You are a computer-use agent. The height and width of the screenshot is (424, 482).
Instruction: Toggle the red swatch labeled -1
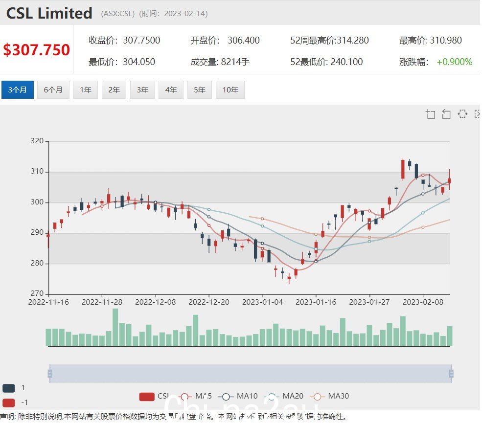pyautogui.click(x=9, y=402)
